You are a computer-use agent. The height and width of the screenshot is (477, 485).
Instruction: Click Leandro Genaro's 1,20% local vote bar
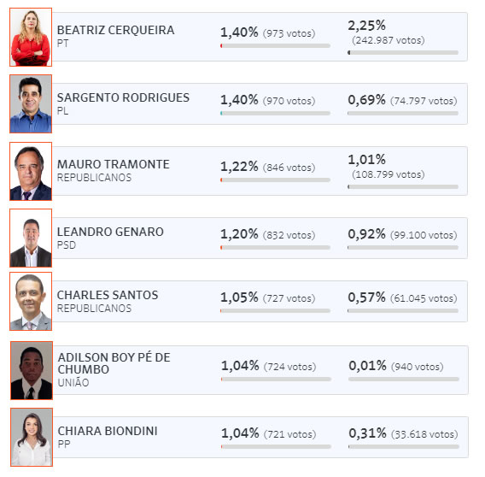[x=275, y=248]
